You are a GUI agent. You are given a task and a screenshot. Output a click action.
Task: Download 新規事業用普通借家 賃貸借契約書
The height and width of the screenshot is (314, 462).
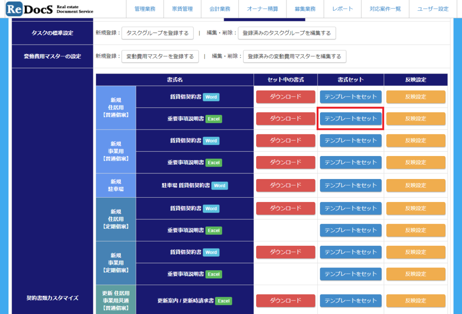286,140
